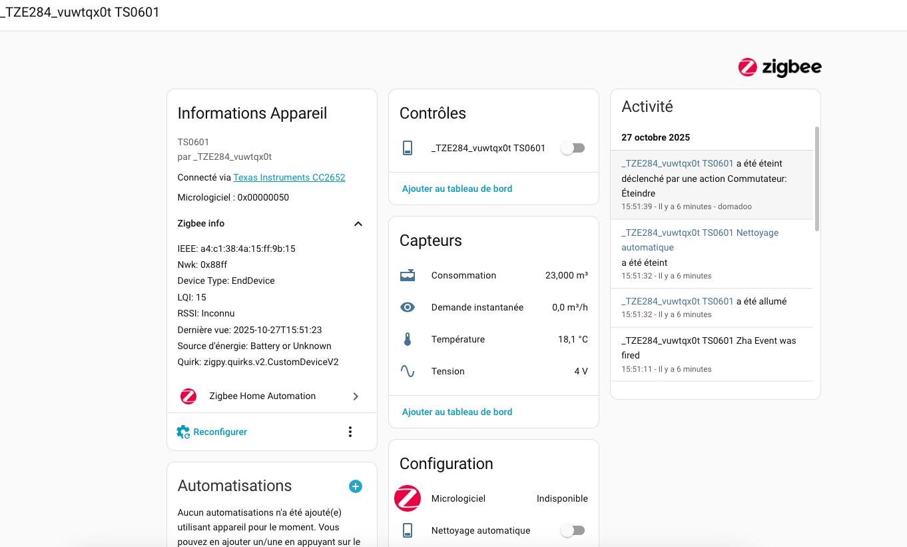Enable the Nettoyage automatique switch
Viewport: 907px width, 547px height.
tap(573, 530)
